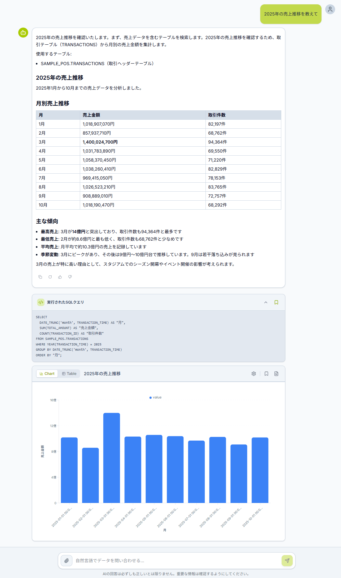This screenshot has height=578, width=341.
Task: Bookmark the executed SQL query
Action: 276,302
